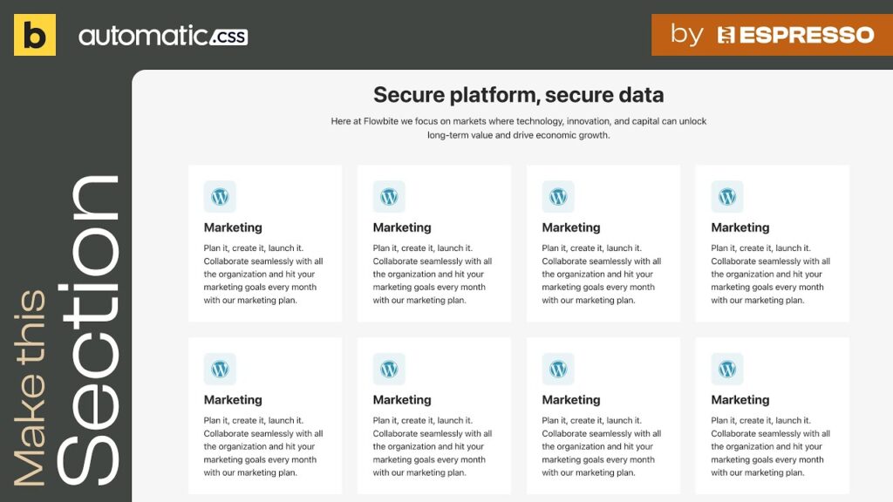
Task: Click WordPress icon in second bottom-row card
Action: pos(389,369)
